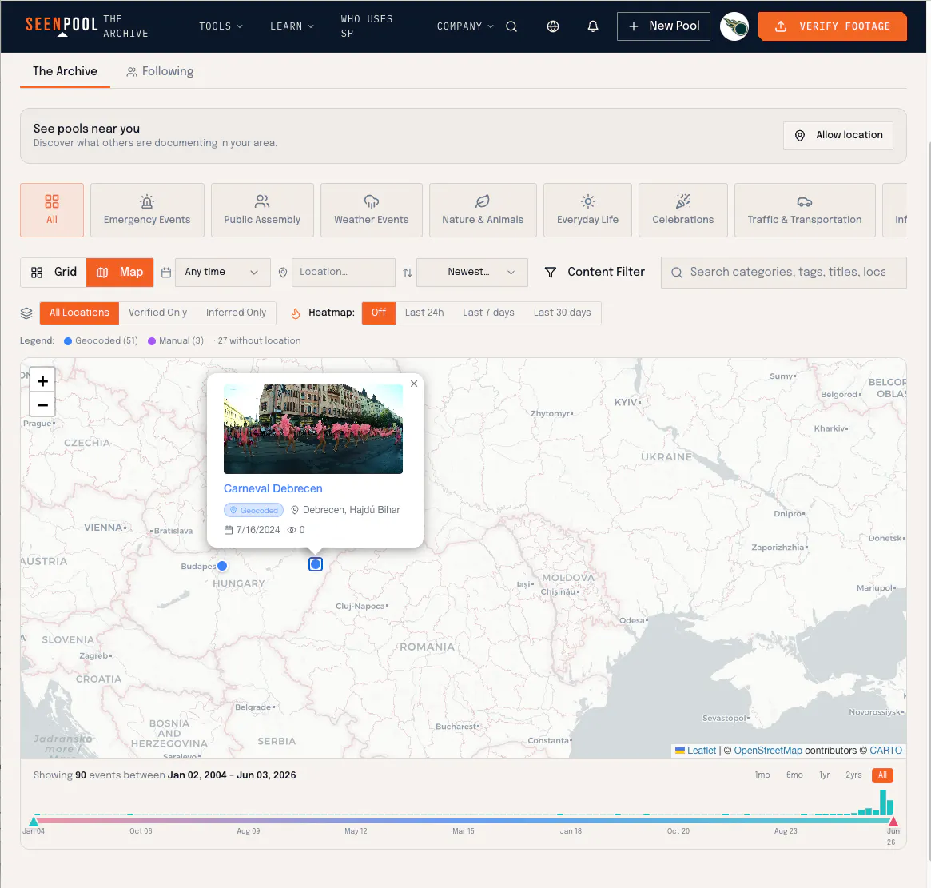Click the sort order arrows icon

pyautogui.click(x=408, y=273)
